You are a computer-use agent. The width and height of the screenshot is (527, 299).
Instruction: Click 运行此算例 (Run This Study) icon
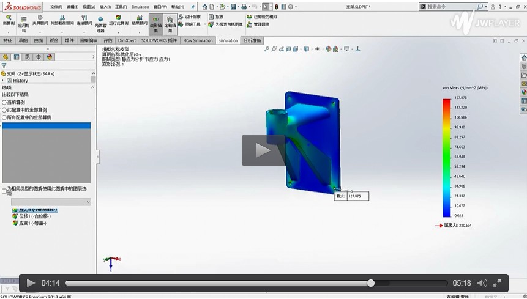click(118, 18)
